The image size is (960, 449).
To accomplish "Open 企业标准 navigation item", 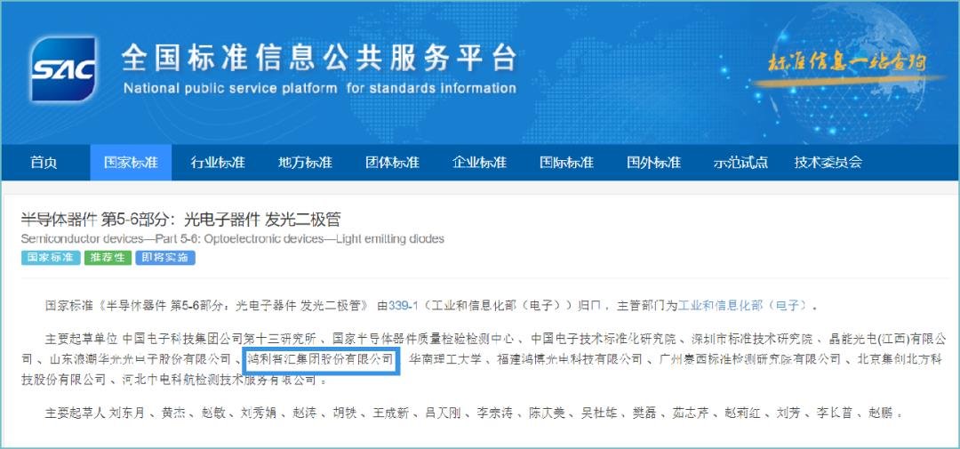I will [479, 163].
